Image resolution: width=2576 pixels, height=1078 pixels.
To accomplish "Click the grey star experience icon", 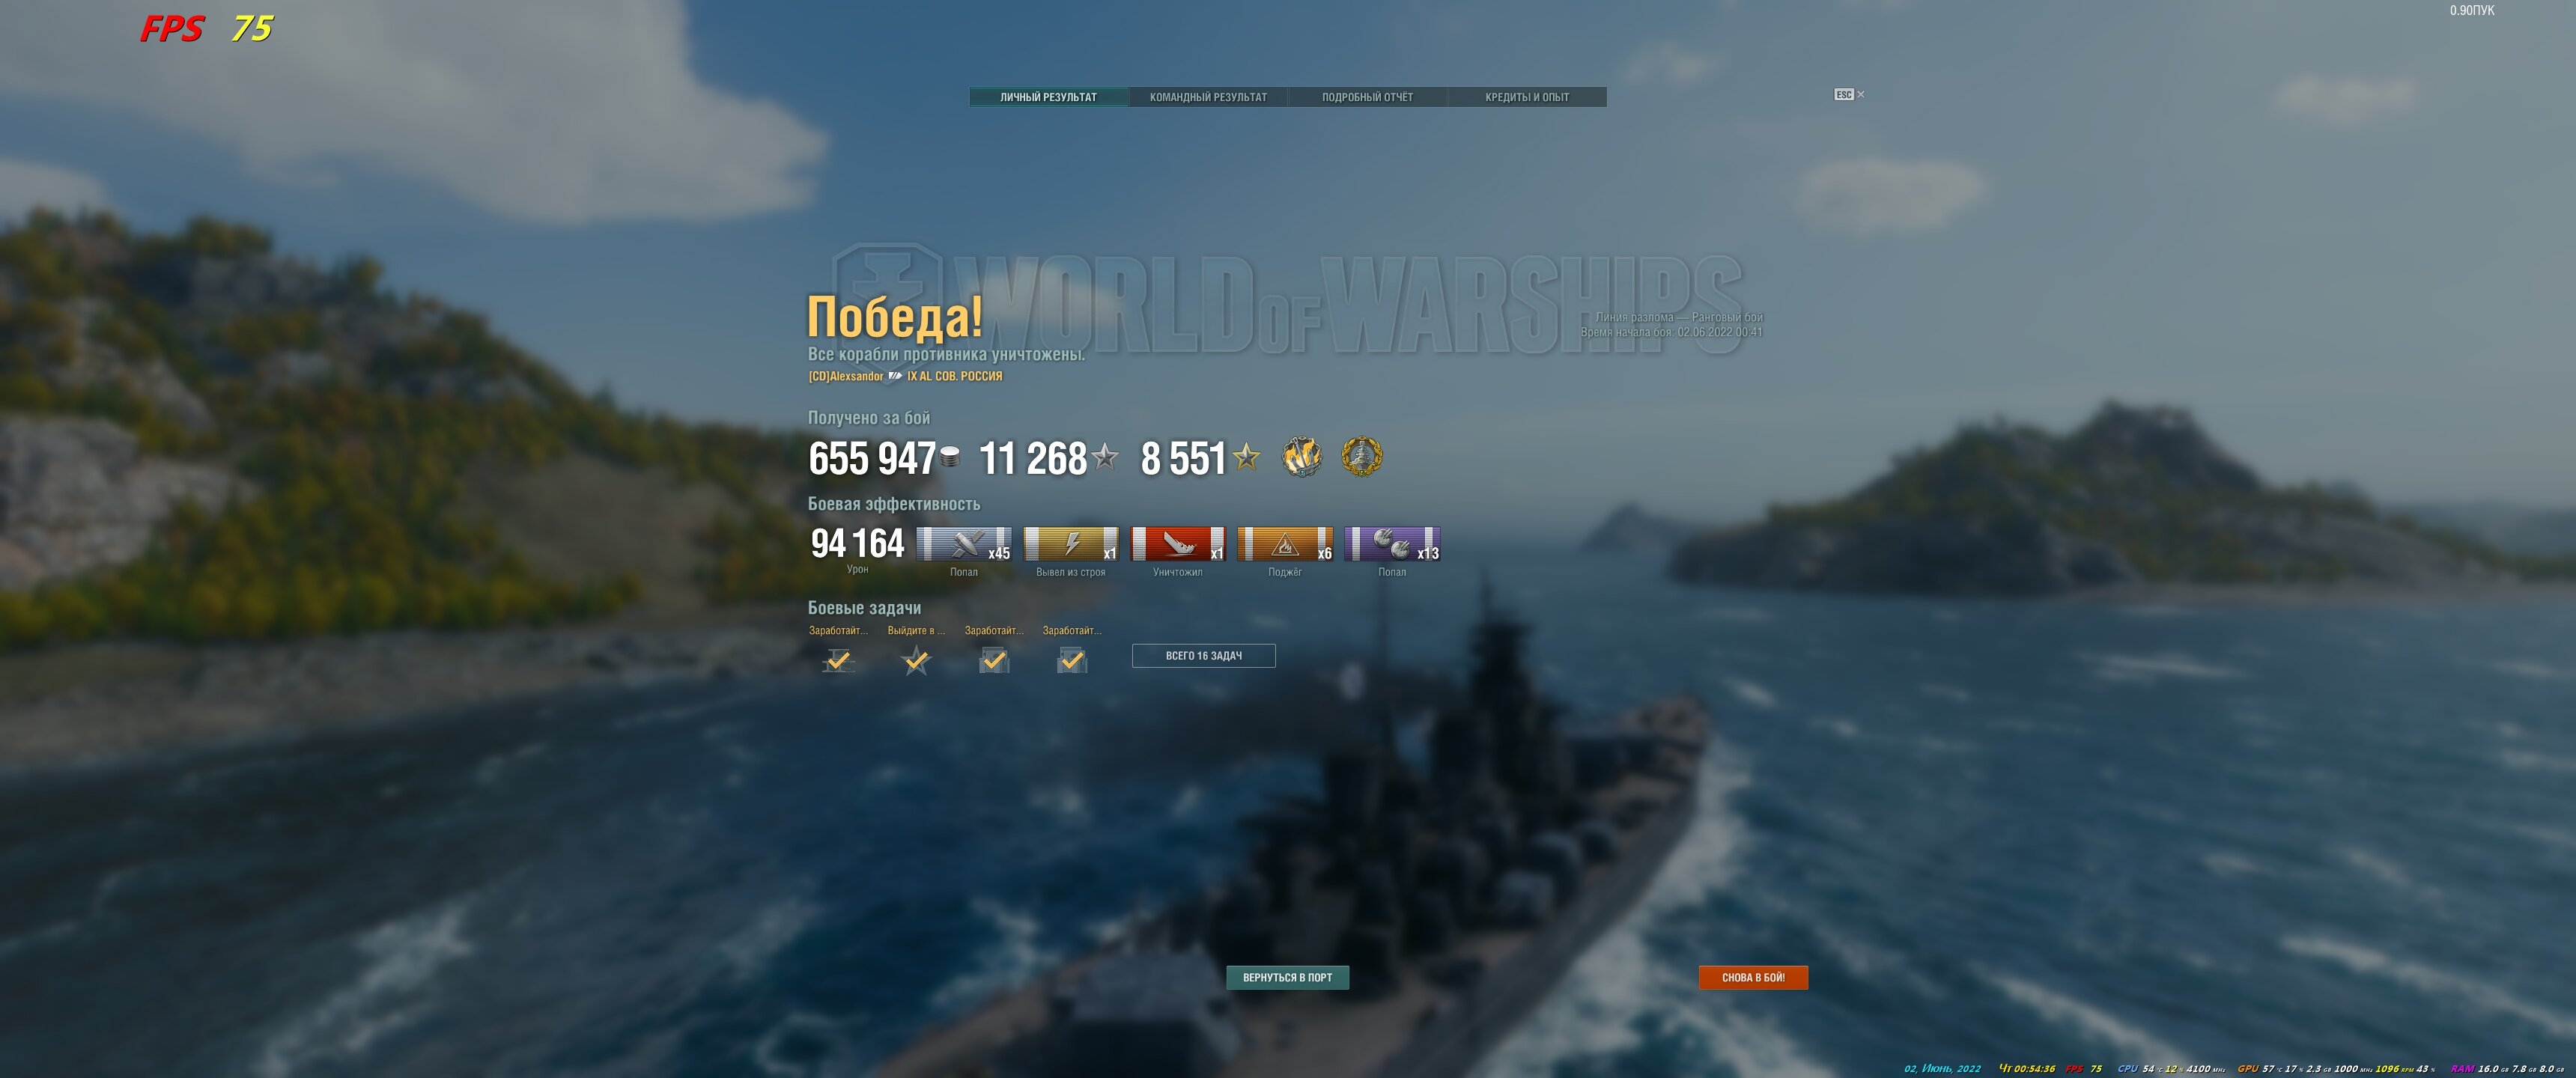I will [x=1105, y=457].
